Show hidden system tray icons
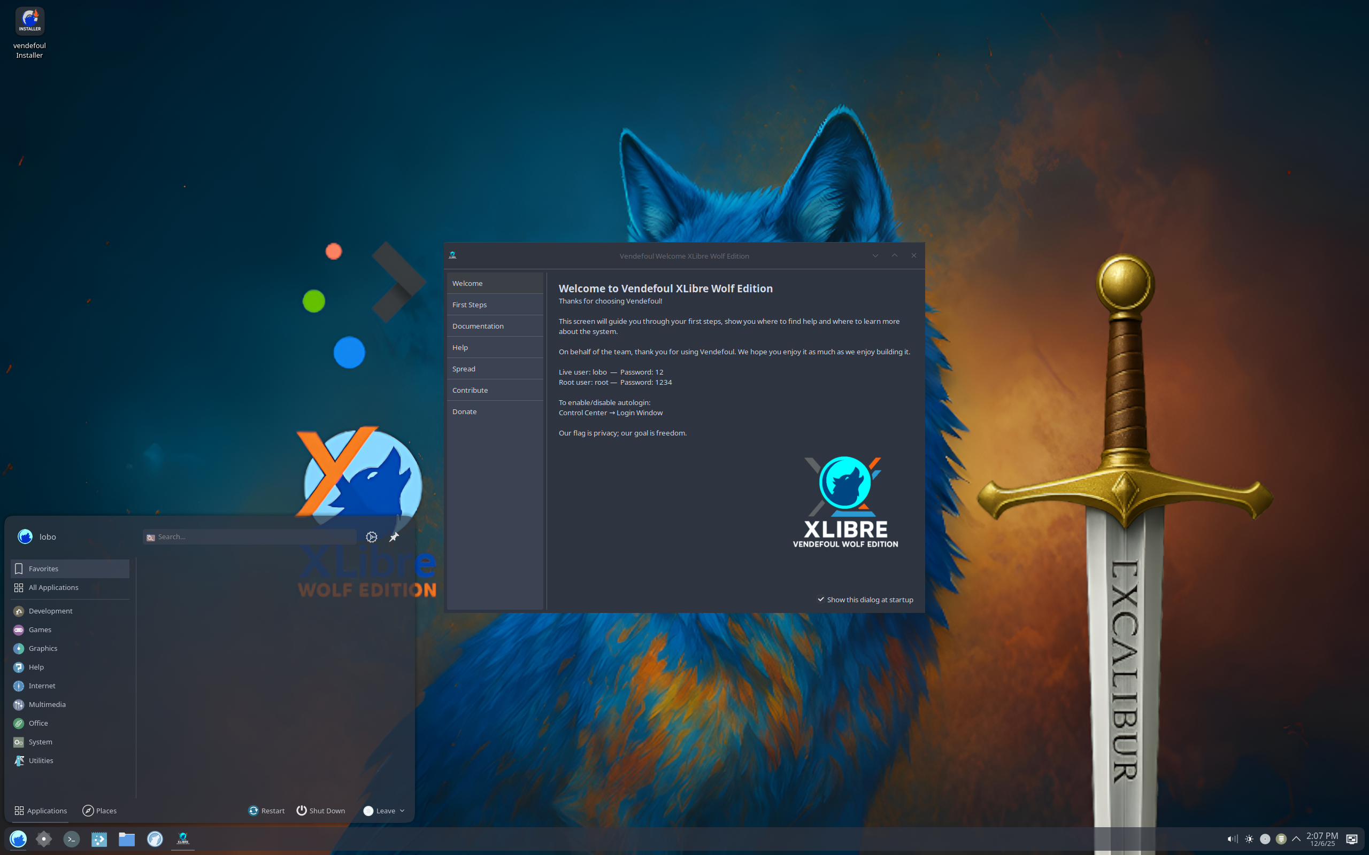Screen dimensions: 1369x855 (x=1296, y=838)
